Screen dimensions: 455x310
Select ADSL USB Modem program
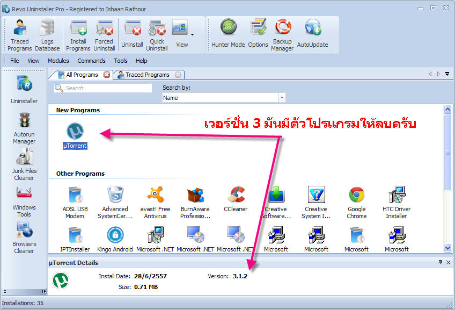(x=75, y=203)
